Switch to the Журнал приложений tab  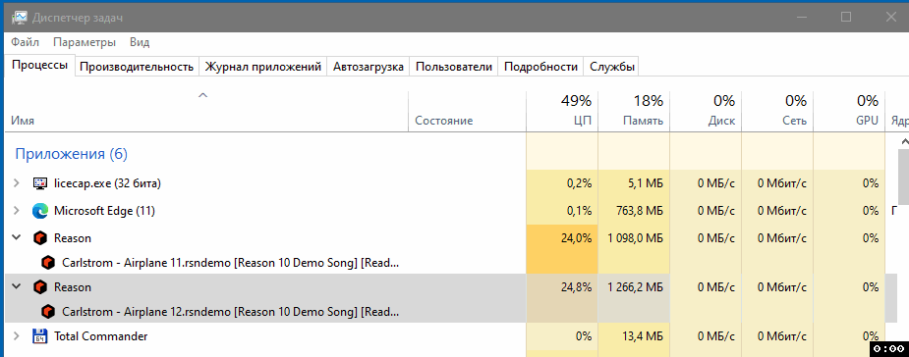tap(263, 67)
